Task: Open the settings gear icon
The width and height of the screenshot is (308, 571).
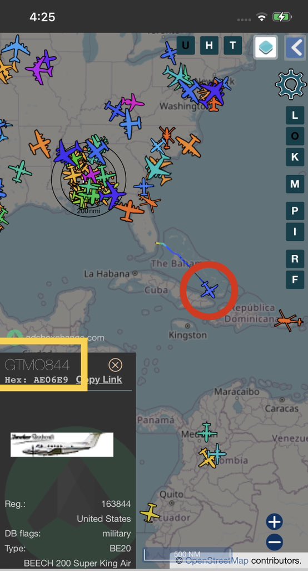Action: [291, 84]
